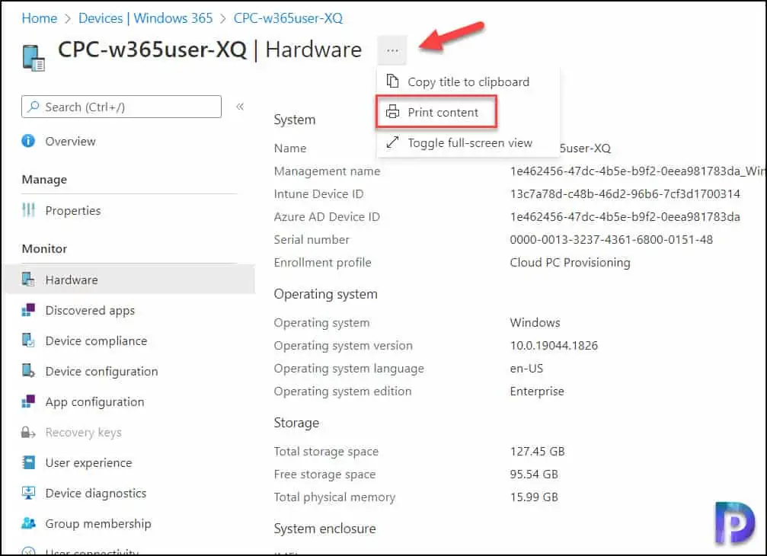The height and width of the screenshot is (556, 767).
Task: Click CPC-w365user-XQ breadcrumb link
Action: click(288, 18)
